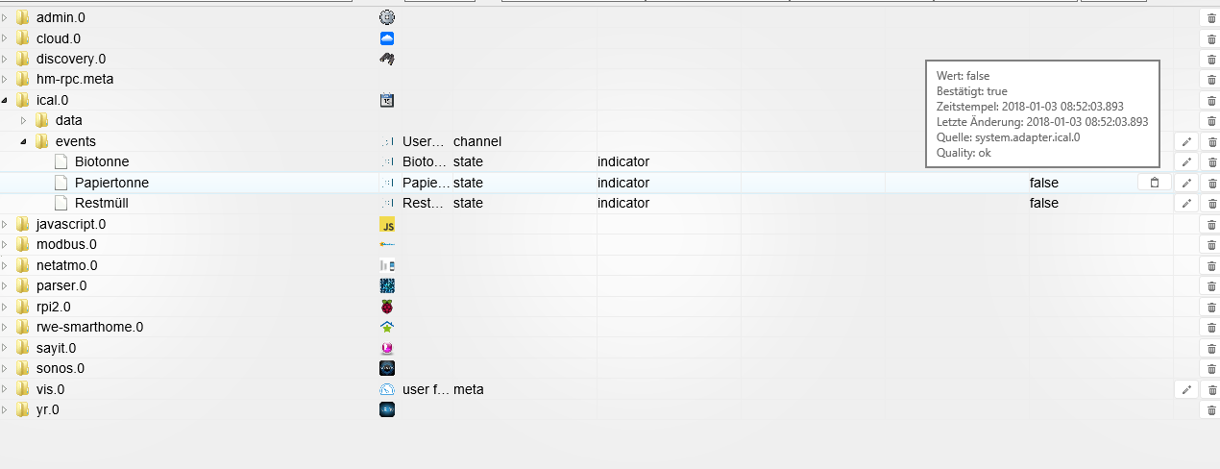Click the yr.0 weather adapter icon
Viewport: 1220px width, 469px height.
[x=387, y=409]
